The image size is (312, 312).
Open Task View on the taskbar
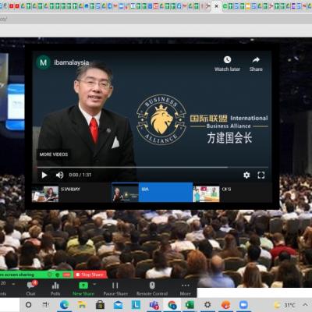click(x=46, y=305)
